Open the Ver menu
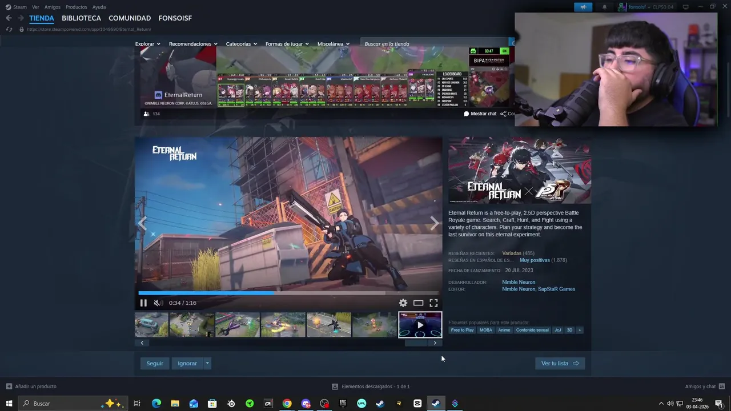Screen dimensions: 731x411 coord(35,7)
